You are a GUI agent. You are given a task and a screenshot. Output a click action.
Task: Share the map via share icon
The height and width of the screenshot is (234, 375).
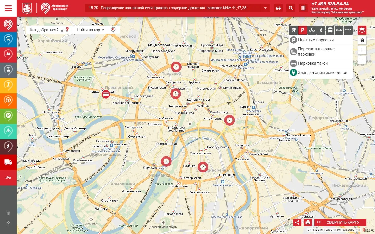click(x=297, y=222)
